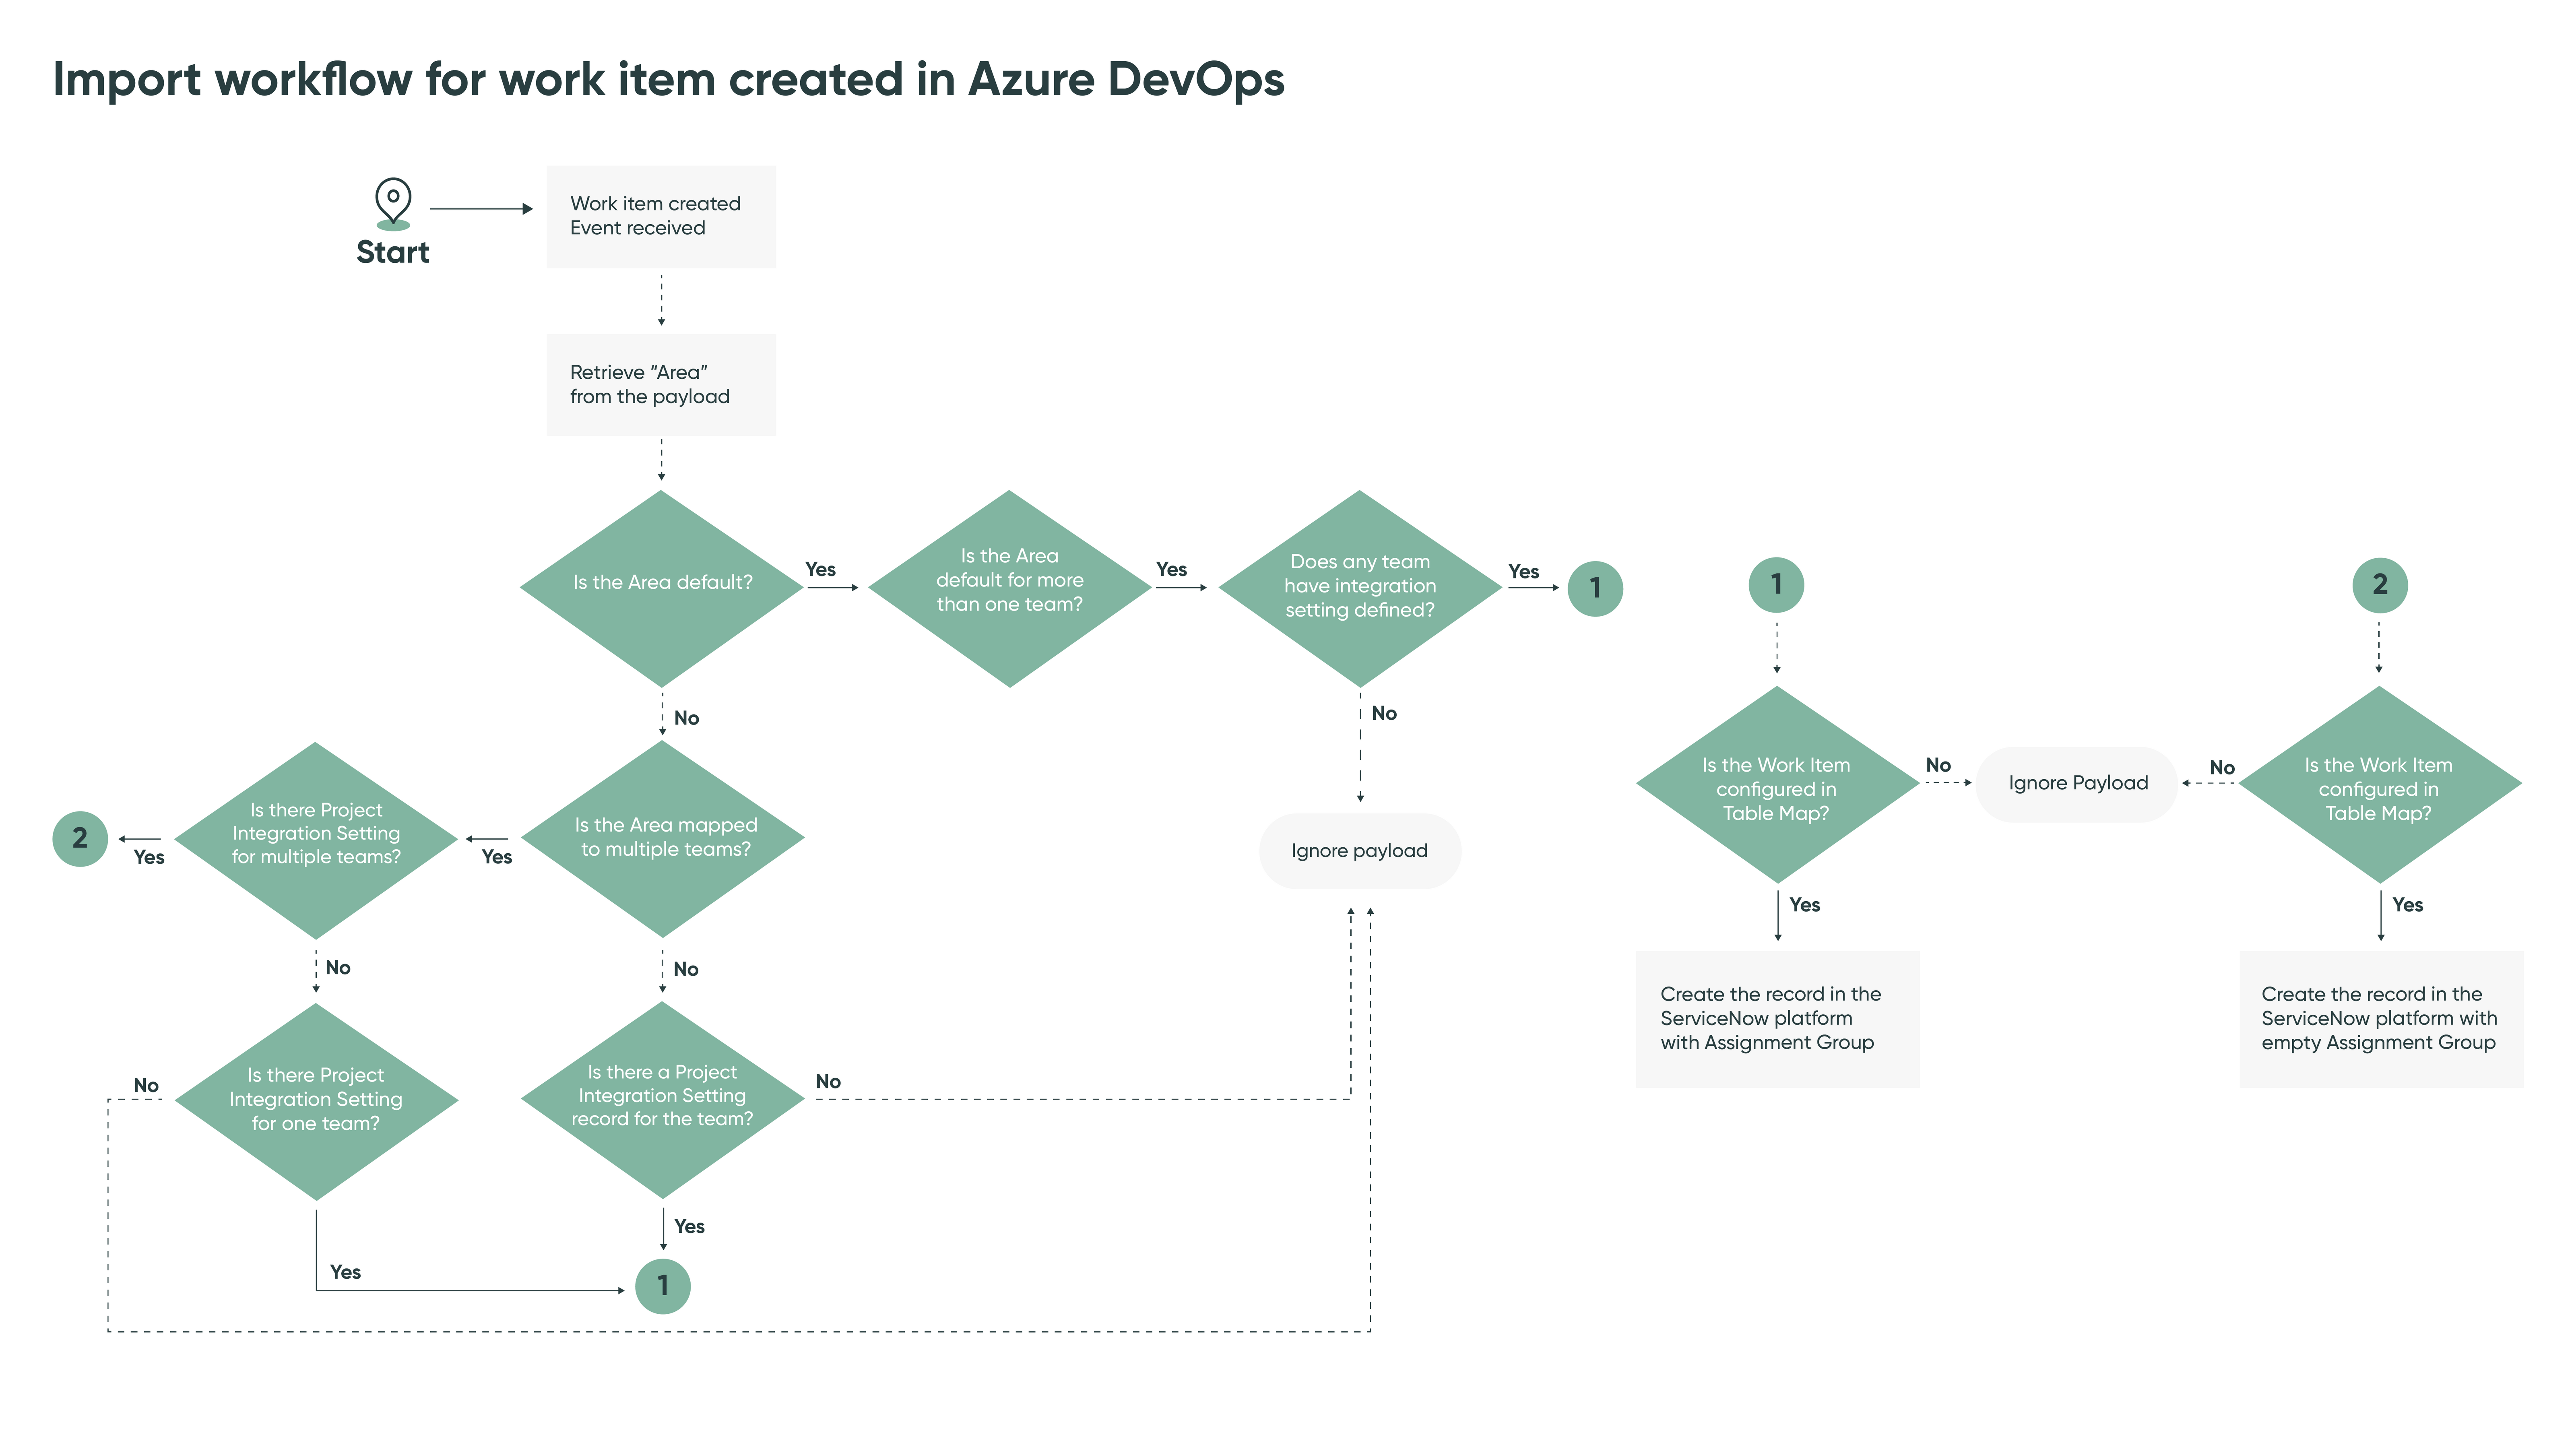The height and width of the screenshot is (1449, 2576).
Task: Click the 'Is the Area default?' diamond
Action: click(662, 588)
